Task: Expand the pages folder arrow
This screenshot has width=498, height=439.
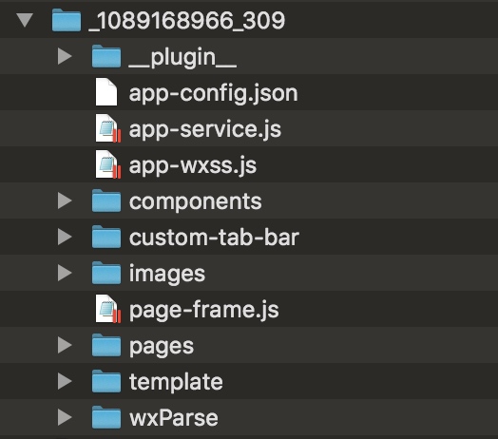Action: click(x=65, y=345)
